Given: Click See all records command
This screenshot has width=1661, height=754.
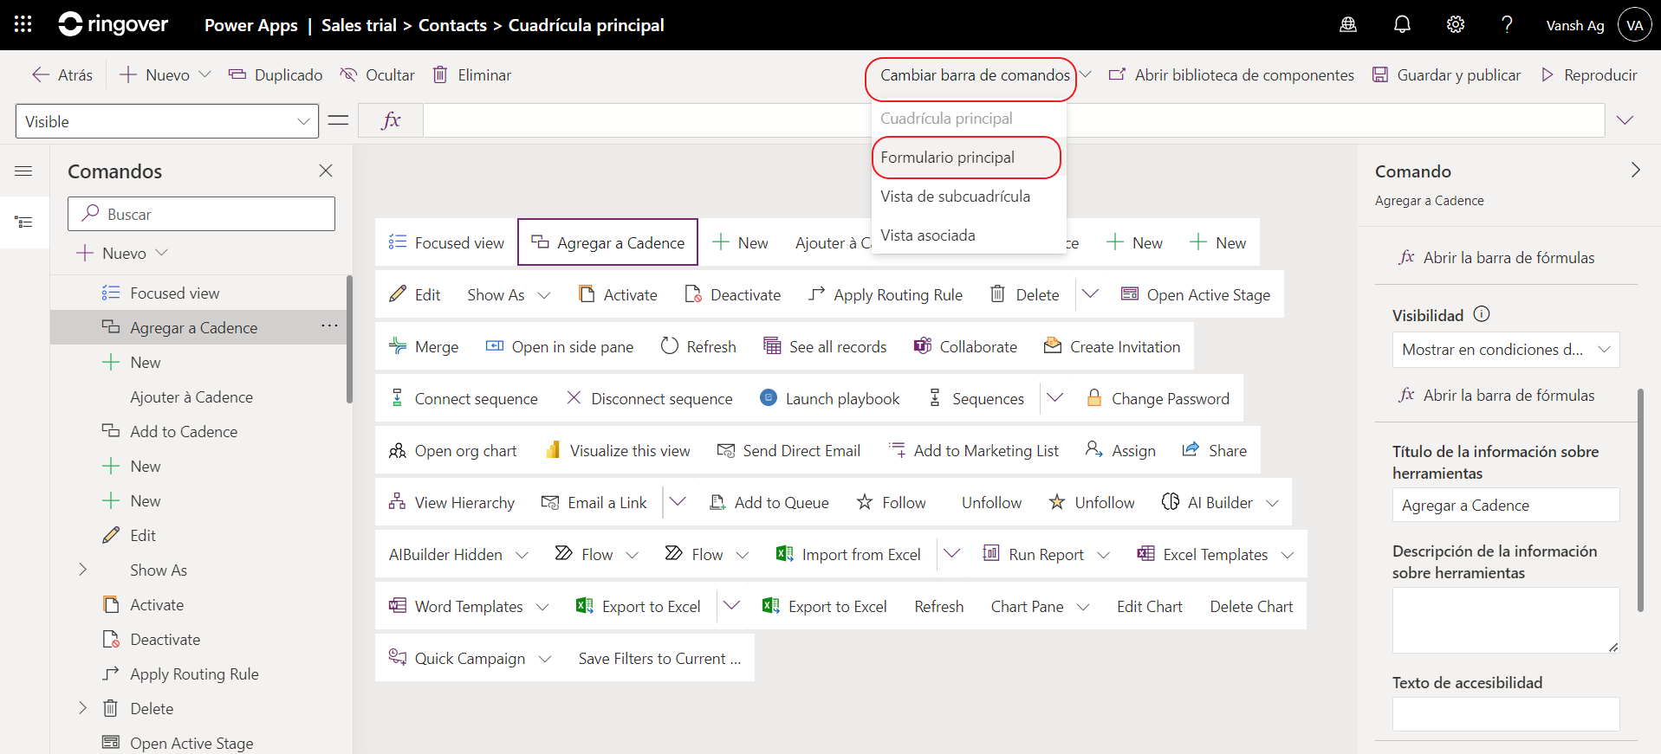Looking at the screenshot, I should coord(825,346).
